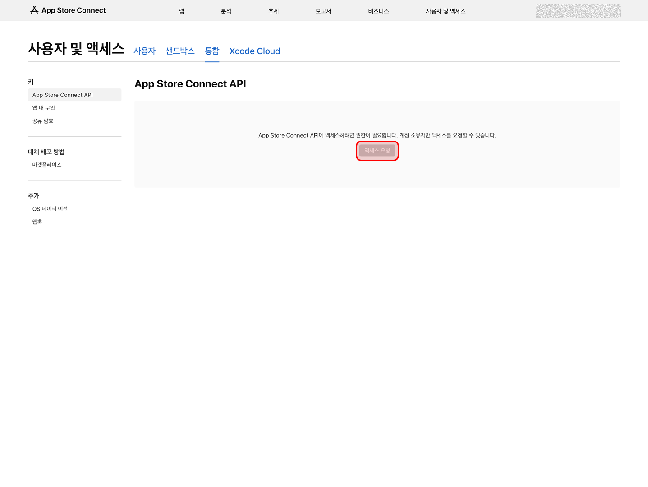Click the 키 sidebar section heading
648x487 pixels.
tap(31, 82)
